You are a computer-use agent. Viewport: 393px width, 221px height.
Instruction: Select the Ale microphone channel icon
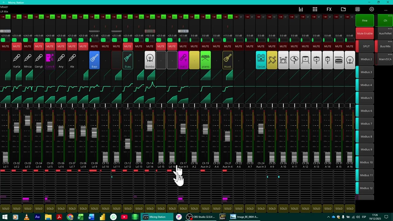pos(72,60)
